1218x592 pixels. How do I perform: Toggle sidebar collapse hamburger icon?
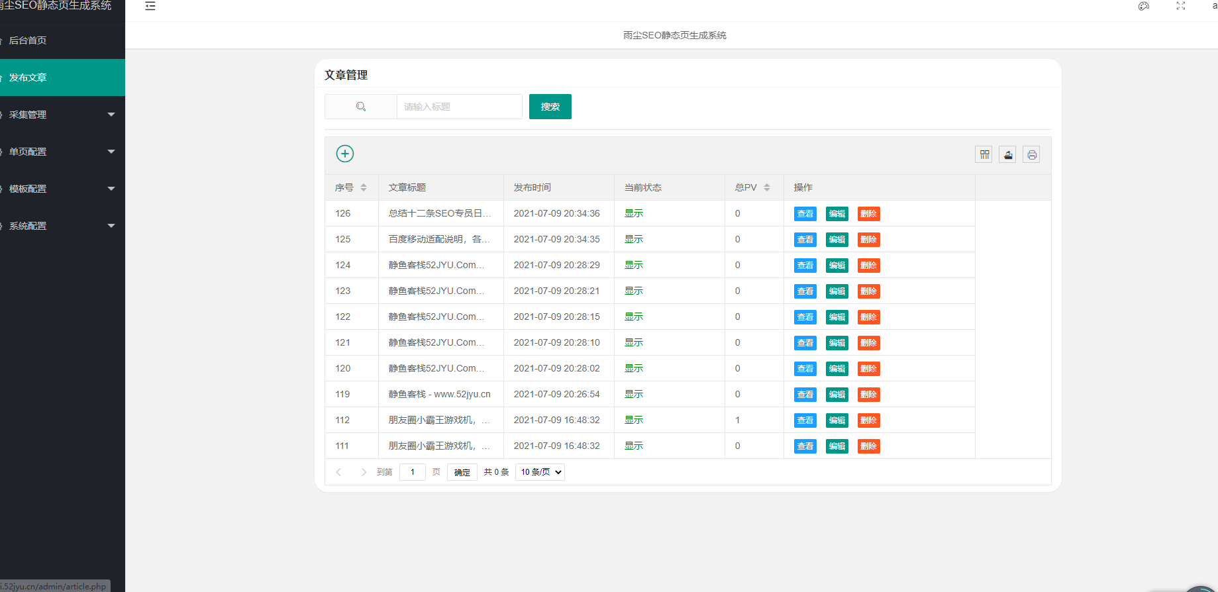(x=150, y=6)
